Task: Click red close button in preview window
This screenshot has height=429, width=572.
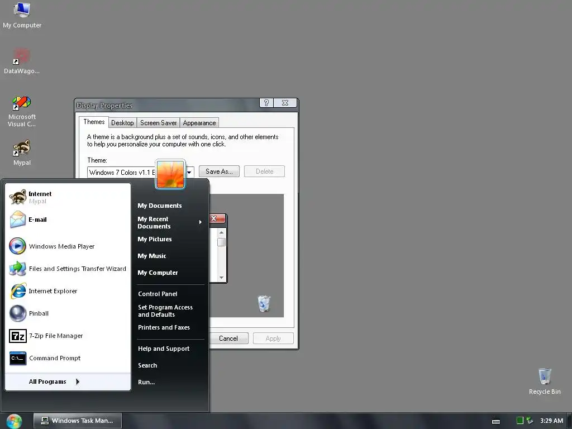Action: [218, 218]
